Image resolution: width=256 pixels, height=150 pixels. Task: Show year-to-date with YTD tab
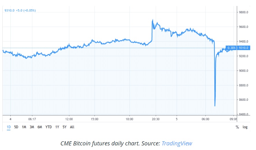pyautogui.click(x=49, y=127)
